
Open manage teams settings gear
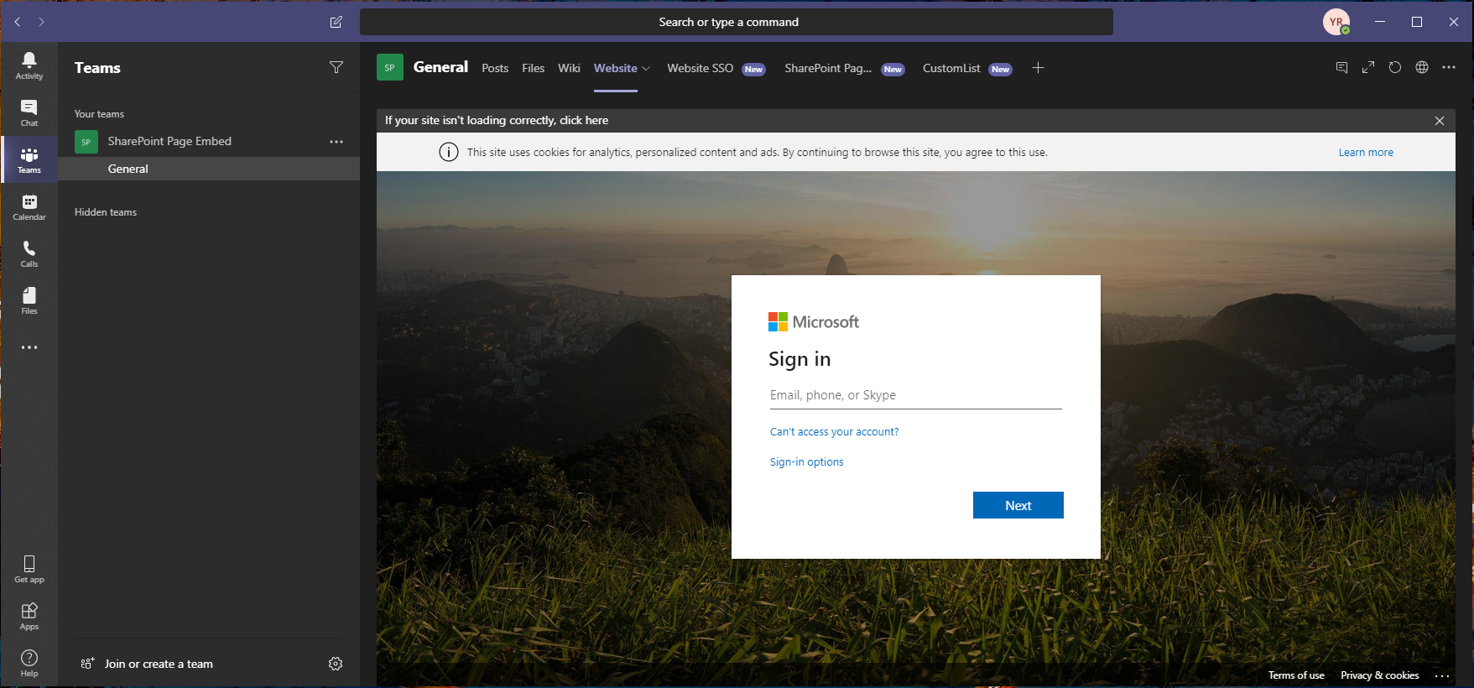(x=336, y=664)
